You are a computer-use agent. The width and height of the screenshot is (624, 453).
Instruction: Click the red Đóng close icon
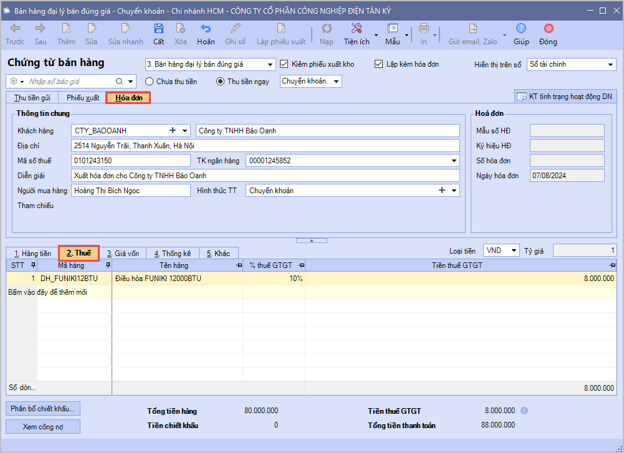tap(549, 29)
